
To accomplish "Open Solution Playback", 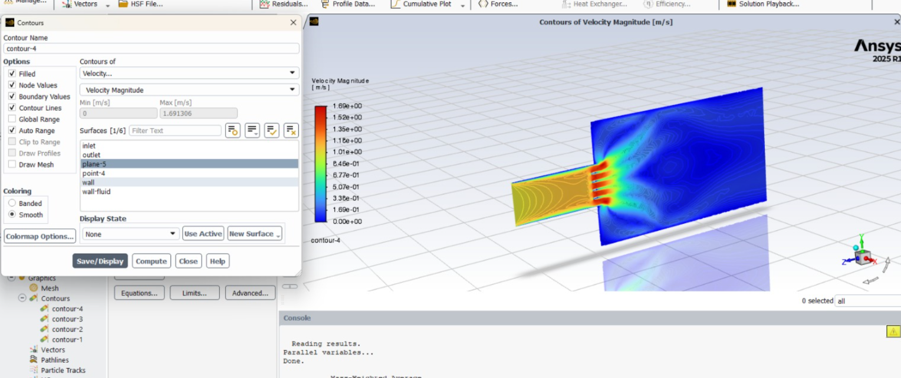I will (x=763, y=4).
